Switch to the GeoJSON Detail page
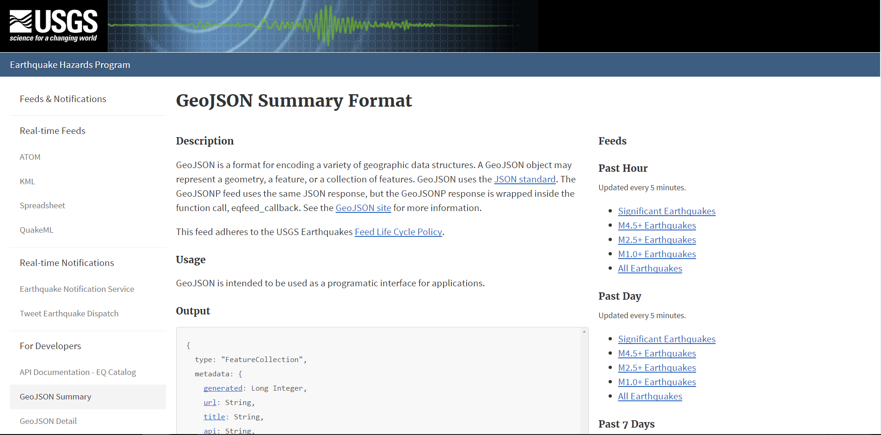881x435 pixels. [x=48, y=421]
